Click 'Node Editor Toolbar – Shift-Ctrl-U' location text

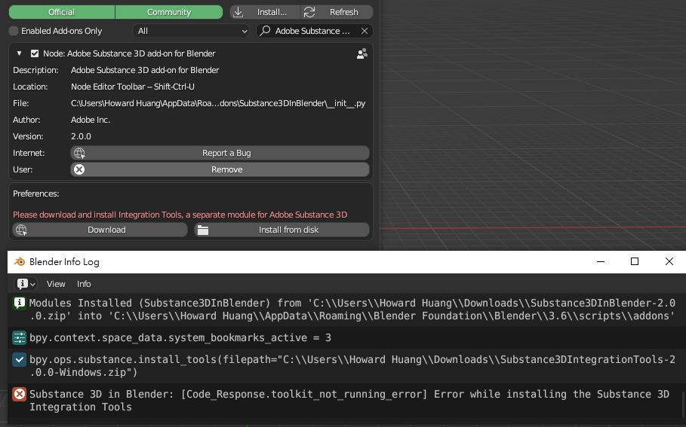(133, 87)
